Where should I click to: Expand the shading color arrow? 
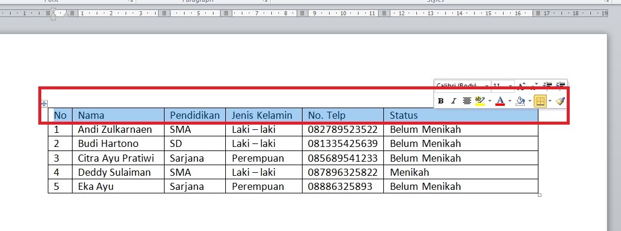point(530,101)
